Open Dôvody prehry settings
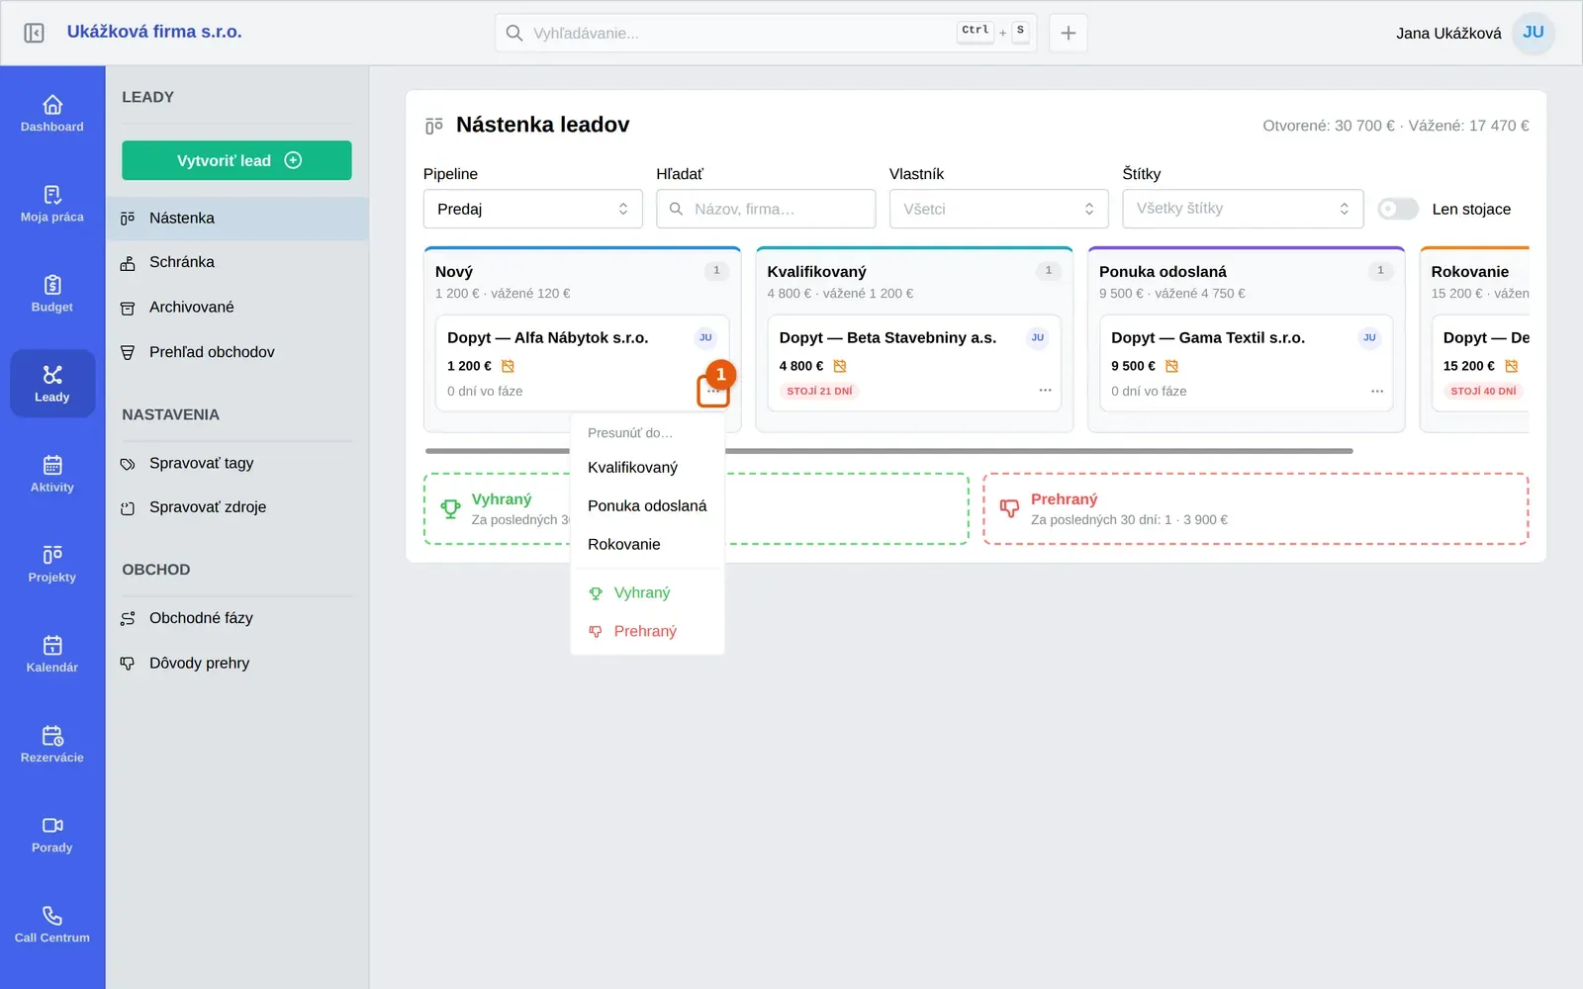Screen dimensions: 1583x989 (237, 663)
